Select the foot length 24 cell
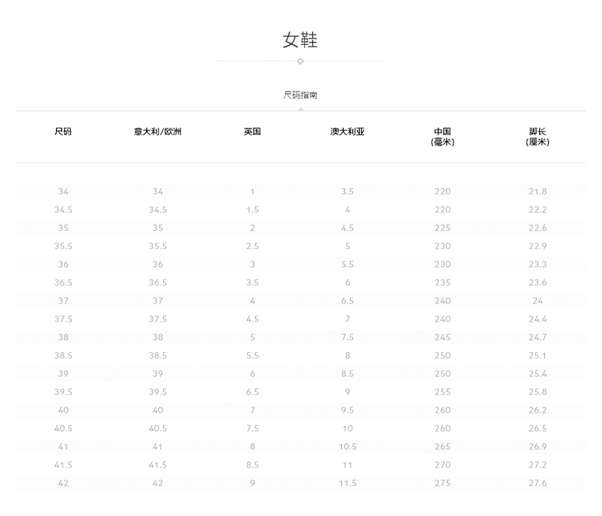 click(537, 301)
